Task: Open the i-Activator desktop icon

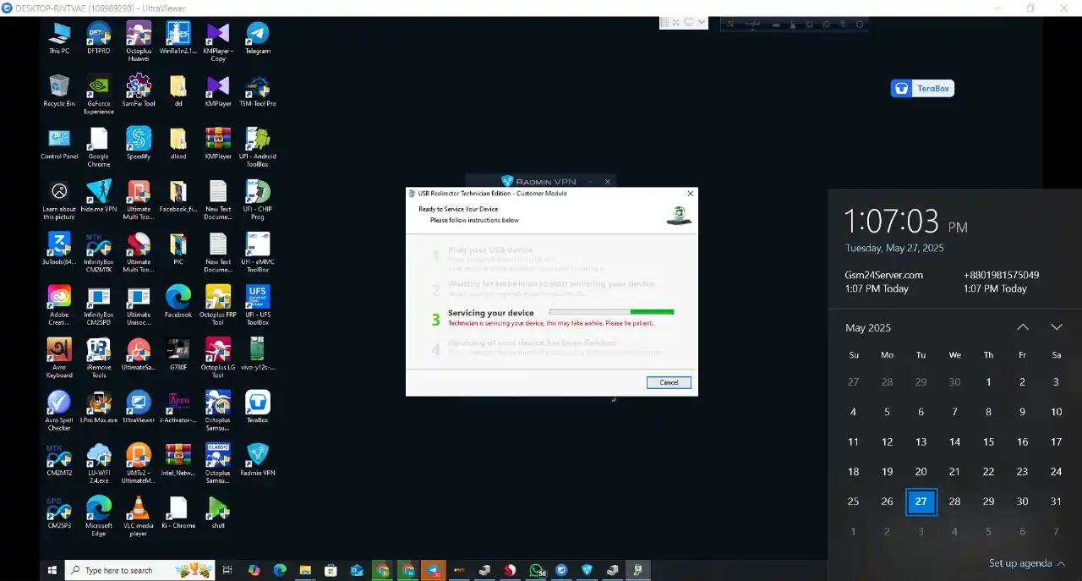Action: (x=178, y=407)
